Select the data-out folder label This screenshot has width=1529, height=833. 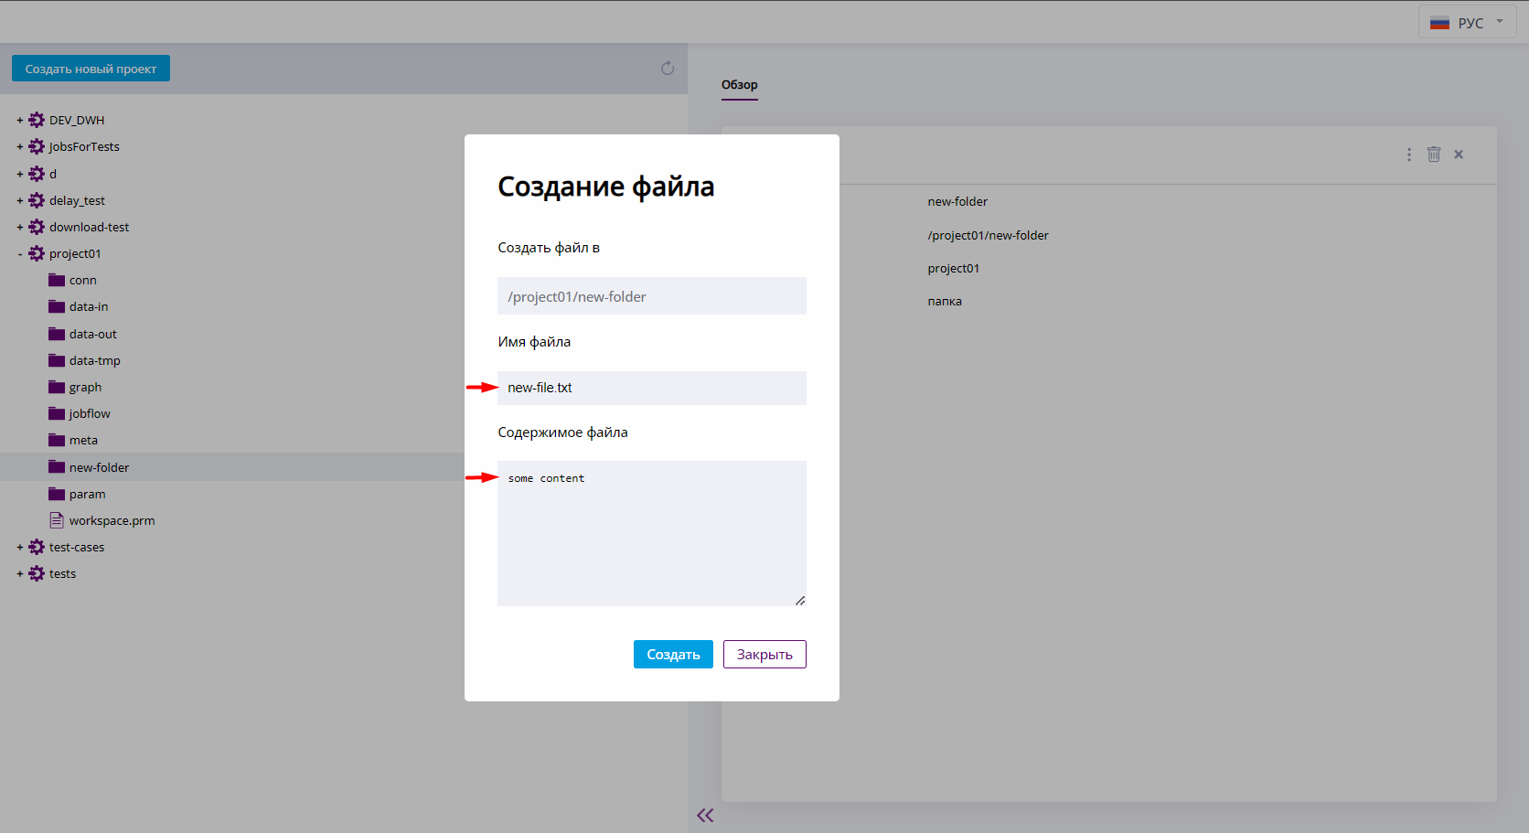click(93, 334)
